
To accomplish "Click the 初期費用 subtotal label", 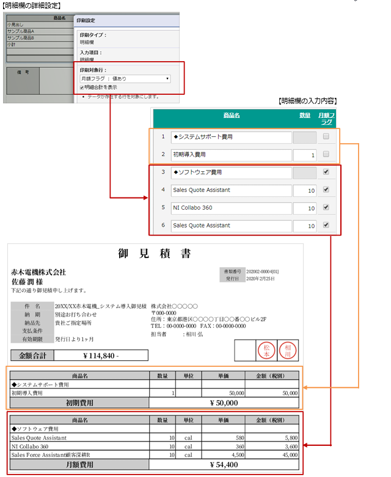I will [x=79, y=403].
